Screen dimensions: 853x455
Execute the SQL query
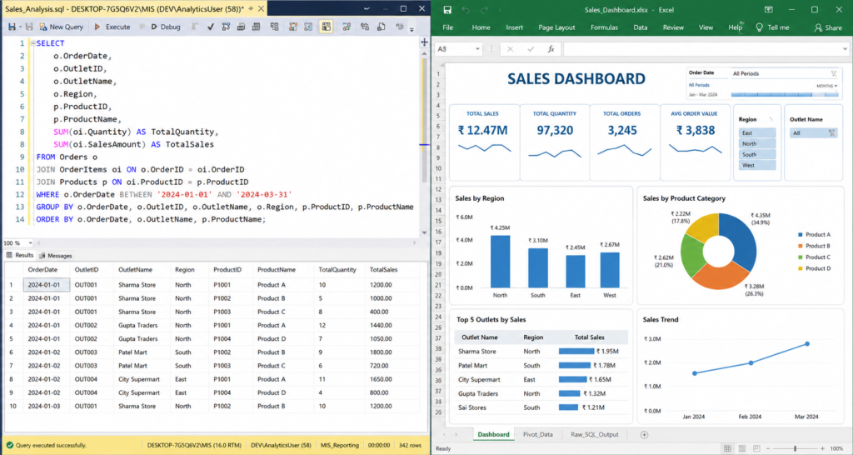112,27
